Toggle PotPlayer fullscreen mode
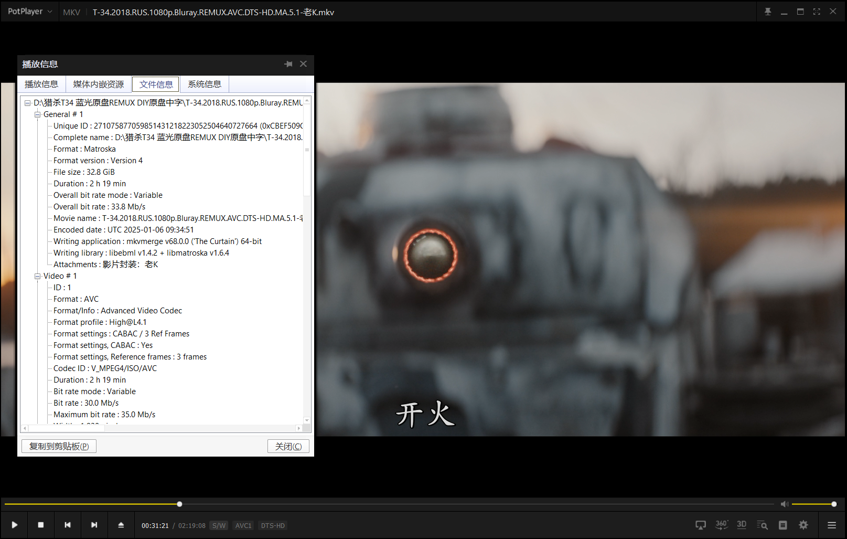Image resolution: width=847 pixels, height=539 pixels. tap(817, 12)
